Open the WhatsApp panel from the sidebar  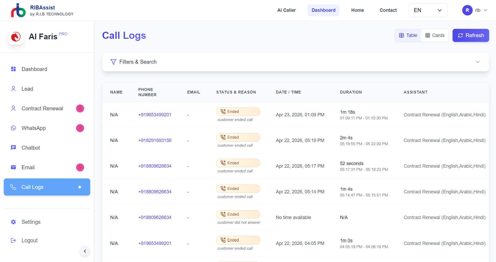[x=13, y=128]
